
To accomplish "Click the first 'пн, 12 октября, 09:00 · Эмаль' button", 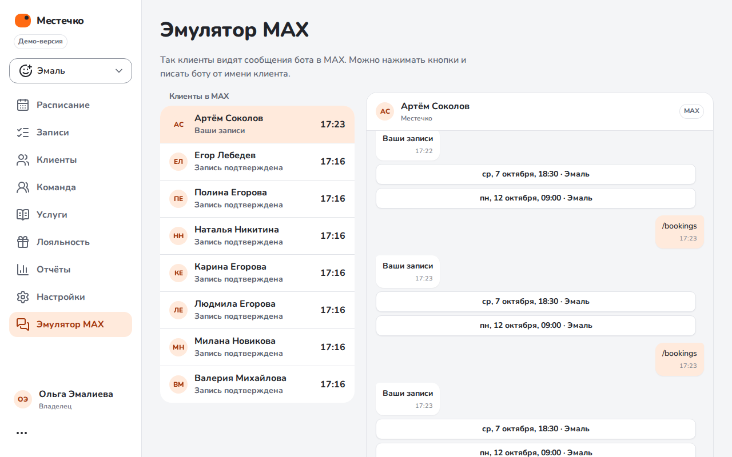I will click(x=536, y=198).
